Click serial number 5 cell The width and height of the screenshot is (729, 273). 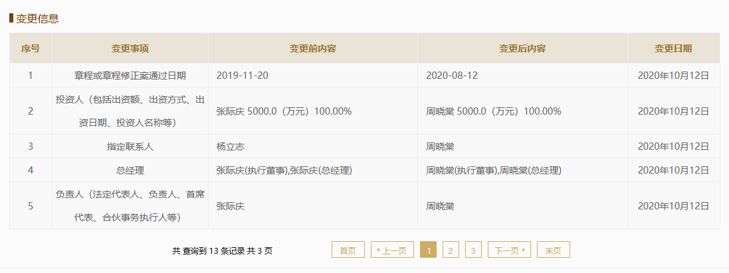31,205
